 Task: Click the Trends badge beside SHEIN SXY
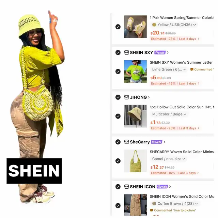coord(160,52)
